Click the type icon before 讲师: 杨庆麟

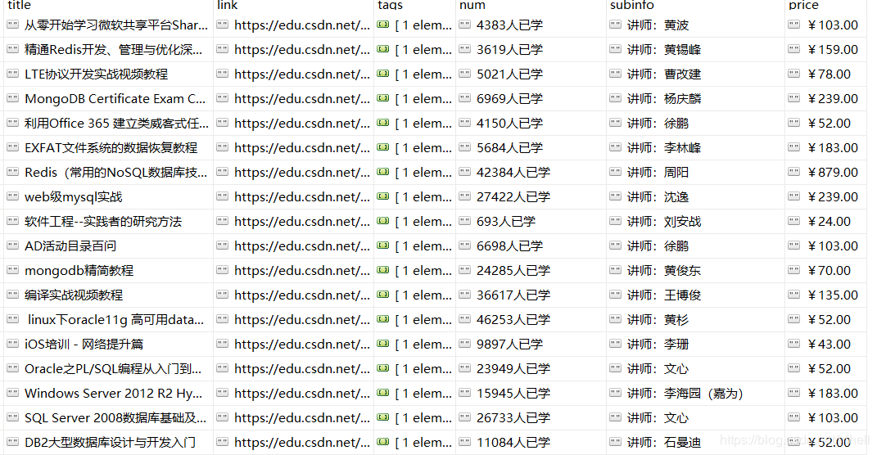615,98
